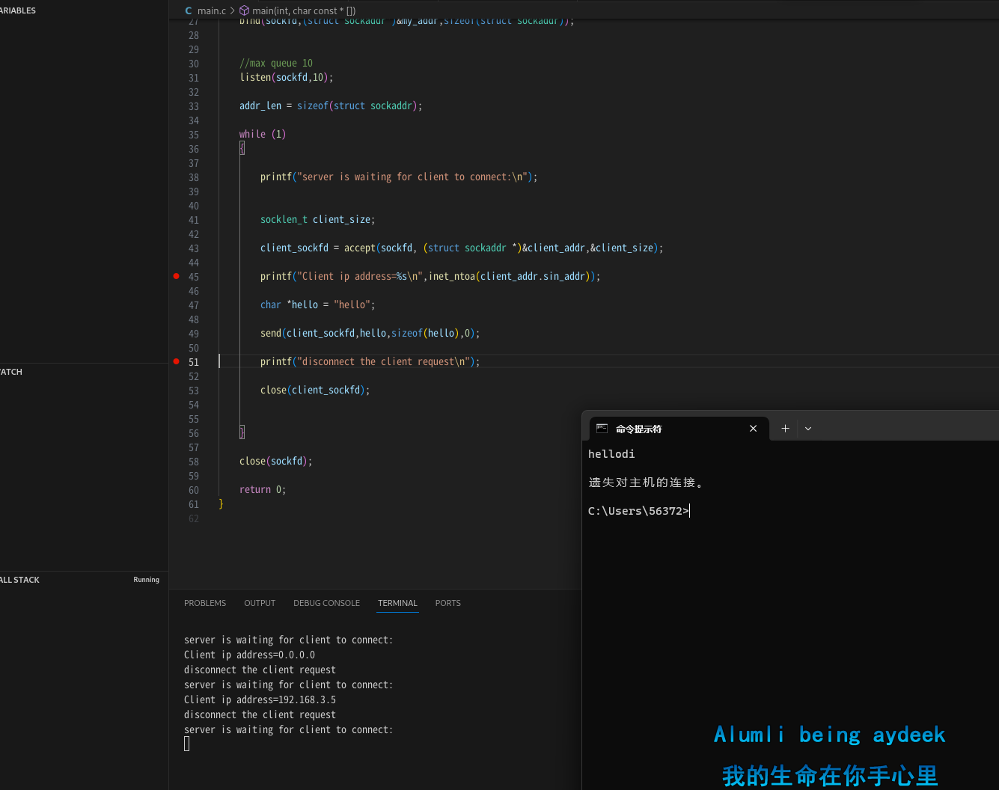This screenshot has height=790, width=999.
Task: Click the hellodi output in command prompt
Action: click(x=611, y=454)
